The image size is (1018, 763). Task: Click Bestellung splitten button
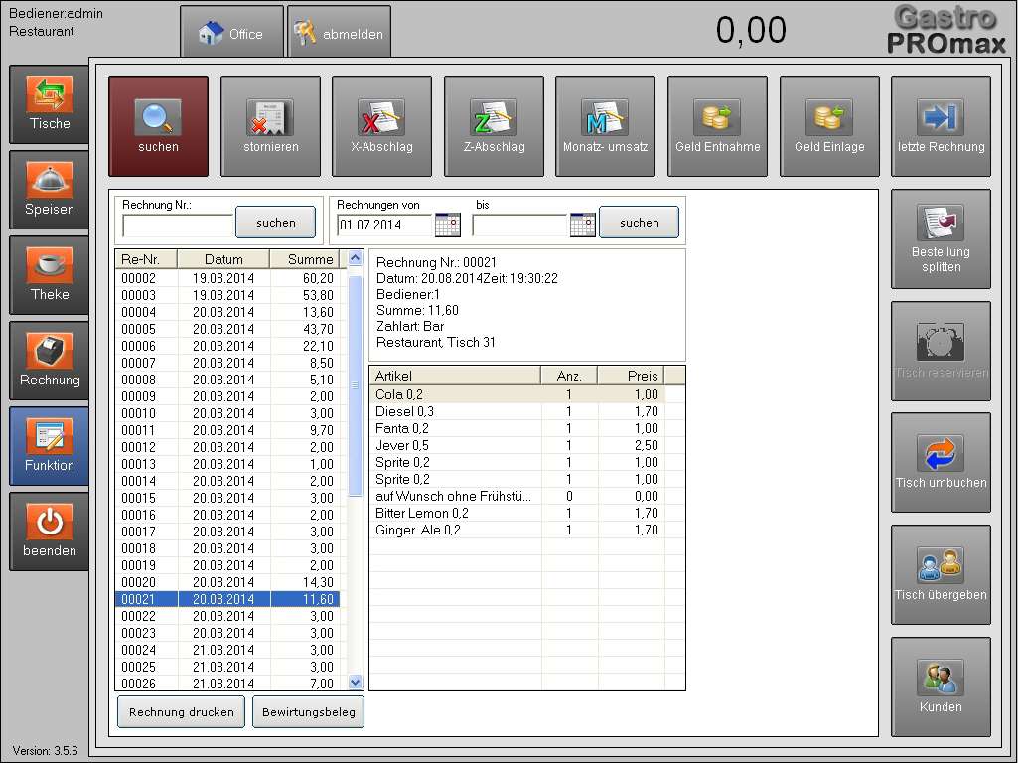tap(942, 239)
